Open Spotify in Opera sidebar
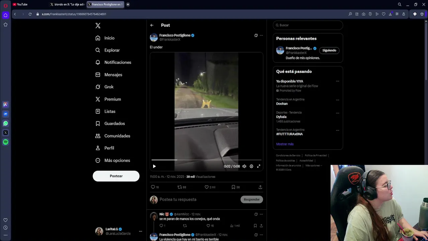The height and width of the screenshot is (241, 428). pos(5,142)
